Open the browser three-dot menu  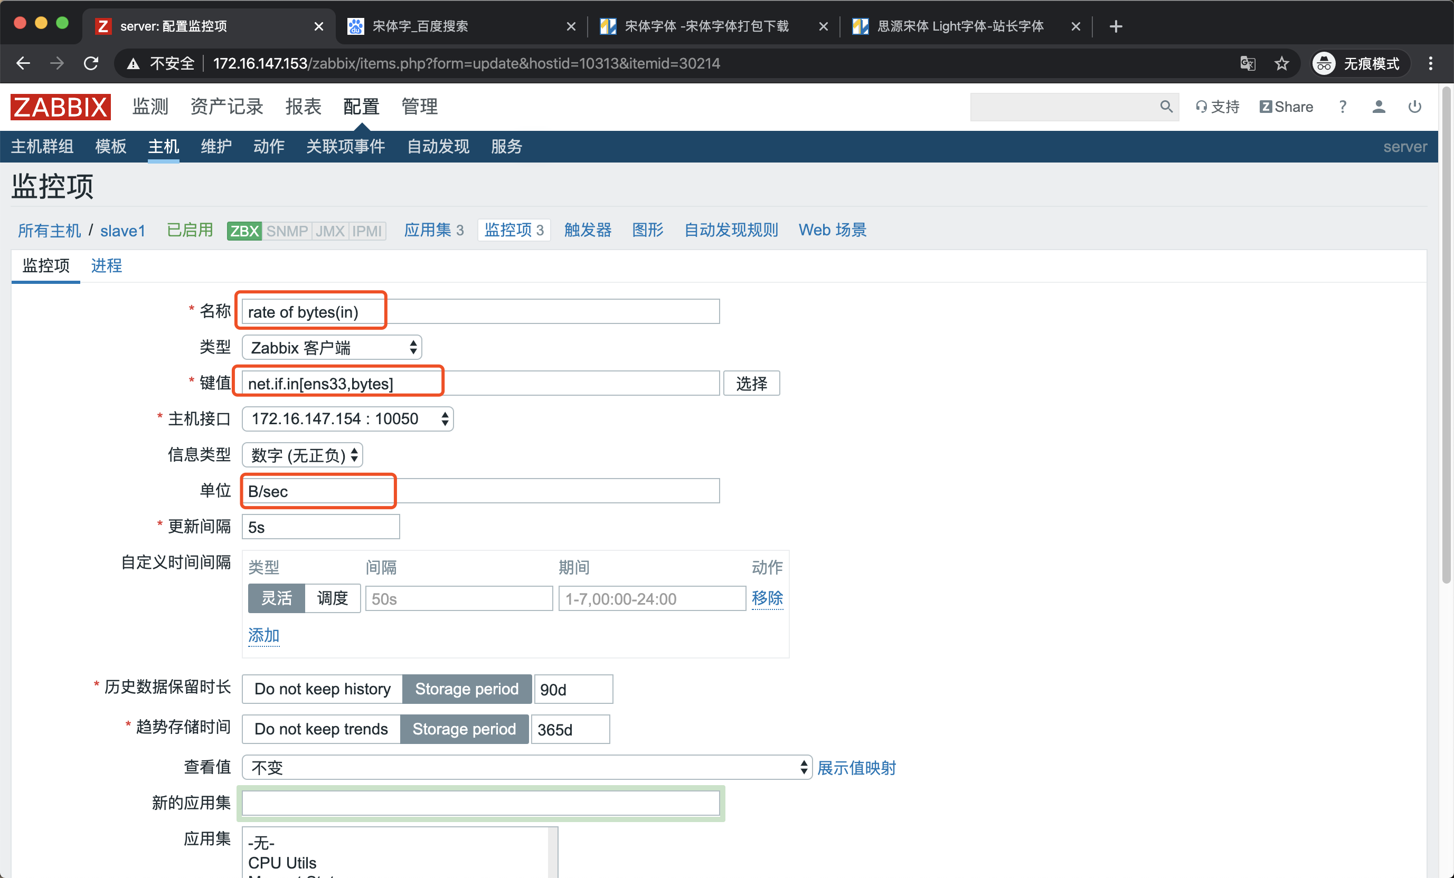(1430, 63)
